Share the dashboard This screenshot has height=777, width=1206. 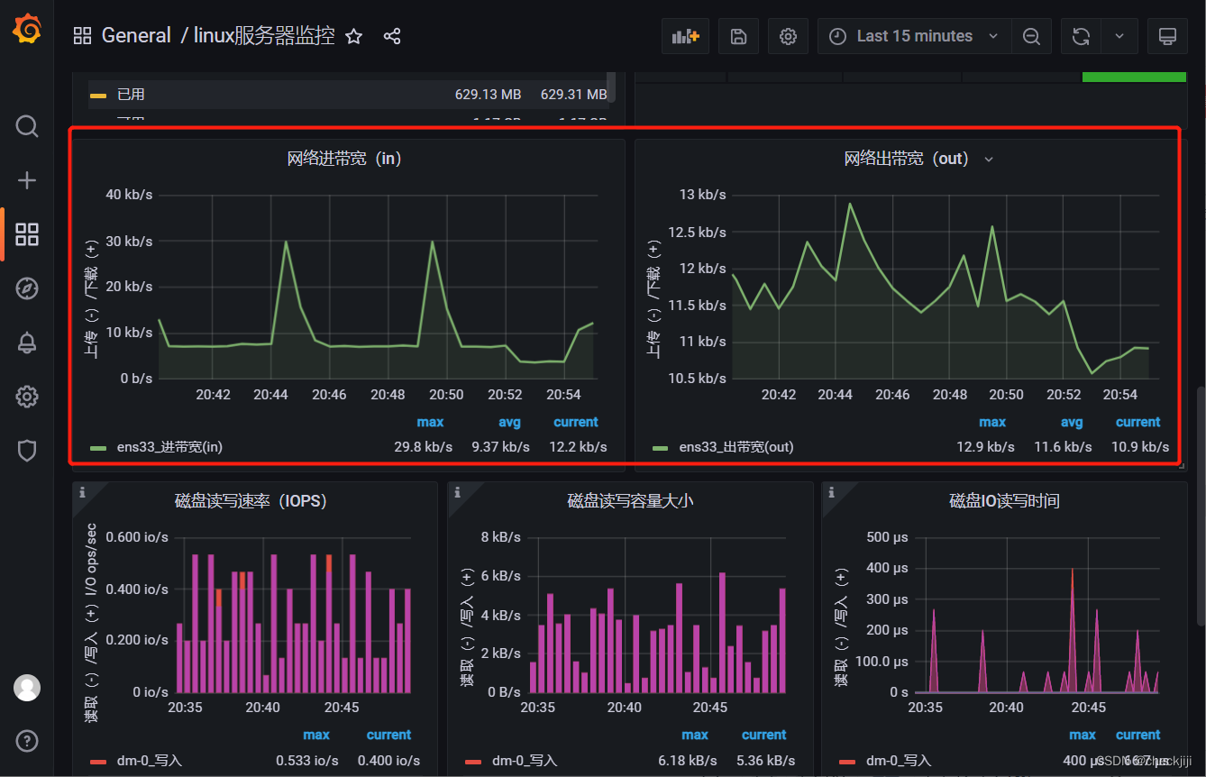click(x=391, y=36)
